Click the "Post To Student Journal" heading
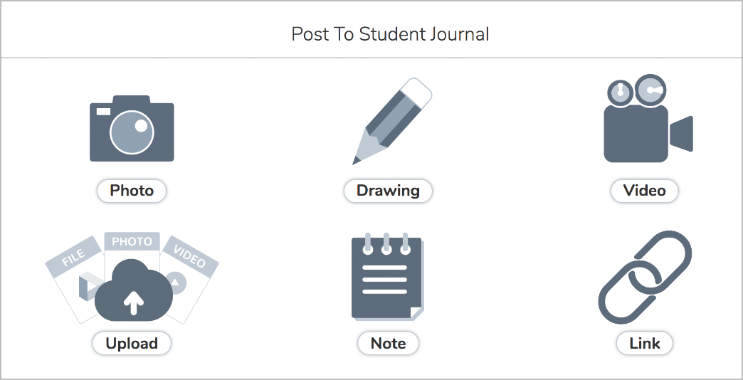This screenshot has height=380, width=743. pyautogui.click(x=390, y=34)
